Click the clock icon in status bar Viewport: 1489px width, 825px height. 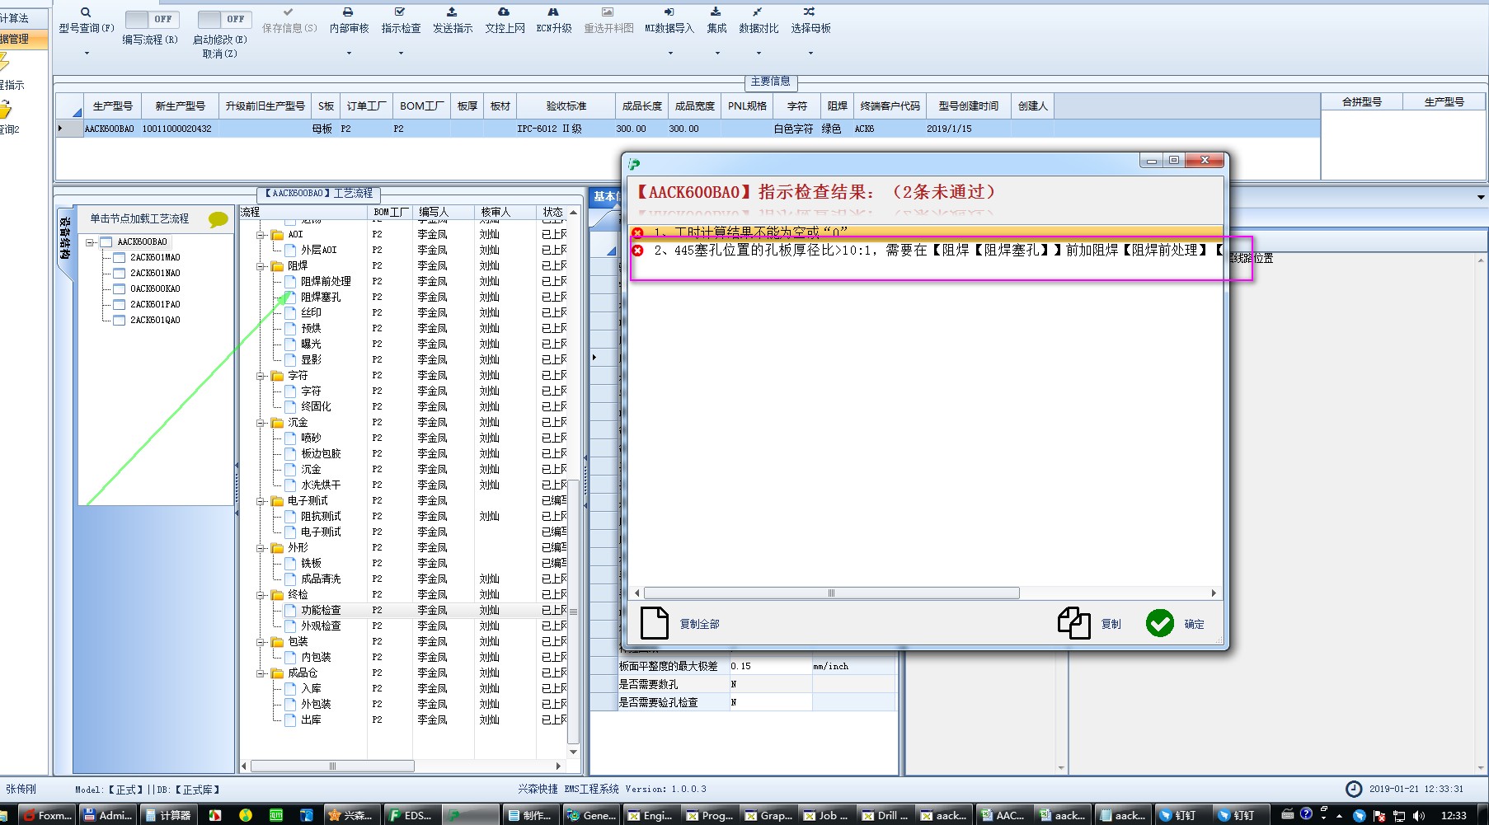pyautogui.click(x=1353, y=789)
